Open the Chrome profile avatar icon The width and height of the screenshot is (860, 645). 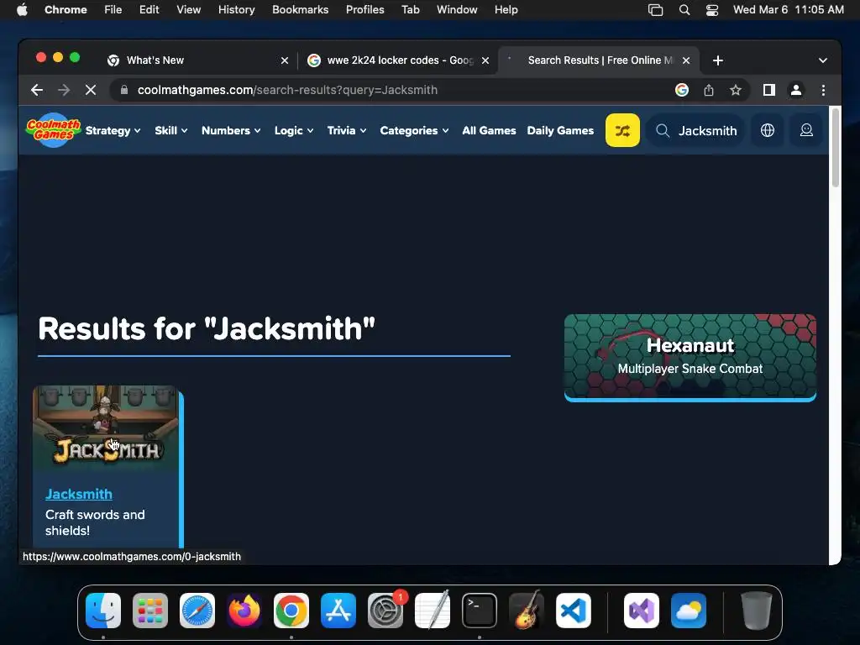coord(796,90)
